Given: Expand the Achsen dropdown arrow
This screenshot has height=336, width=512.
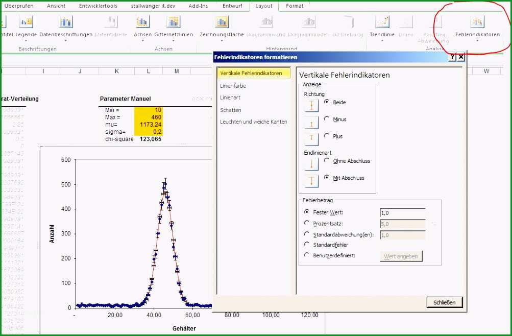Looking at the screenshot, I should pyautogui.click(x=143, y=41).
